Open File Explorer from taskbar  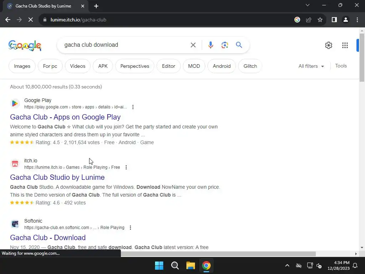(x=190, y=265)
